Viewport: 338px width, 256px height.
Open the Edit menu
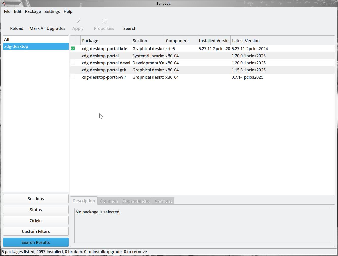click(18, 11)
